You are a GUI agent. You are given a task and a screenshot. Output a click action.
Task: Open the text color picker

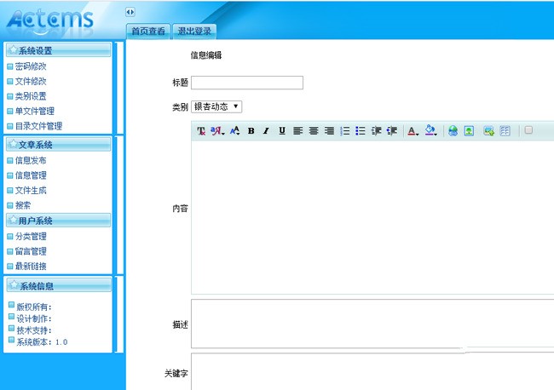[413, 131]
